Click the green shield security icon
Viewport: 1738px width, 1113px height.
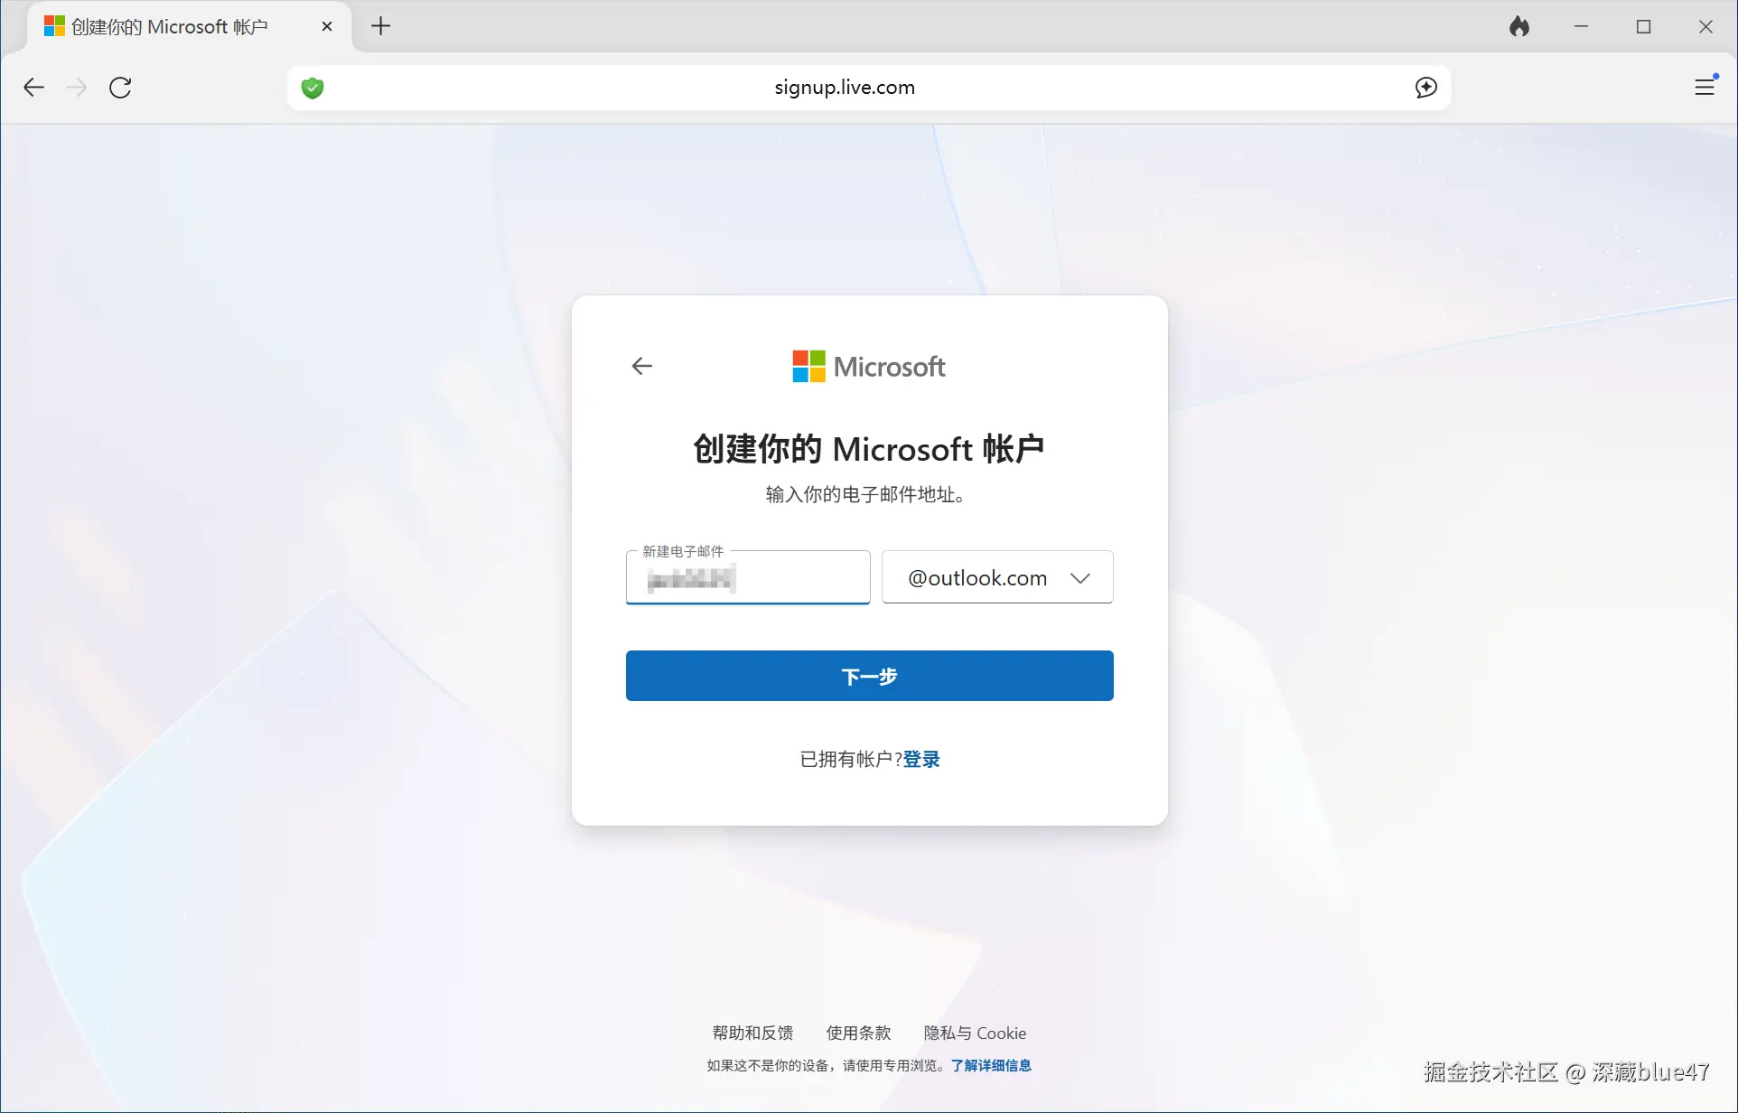point(313,88)
